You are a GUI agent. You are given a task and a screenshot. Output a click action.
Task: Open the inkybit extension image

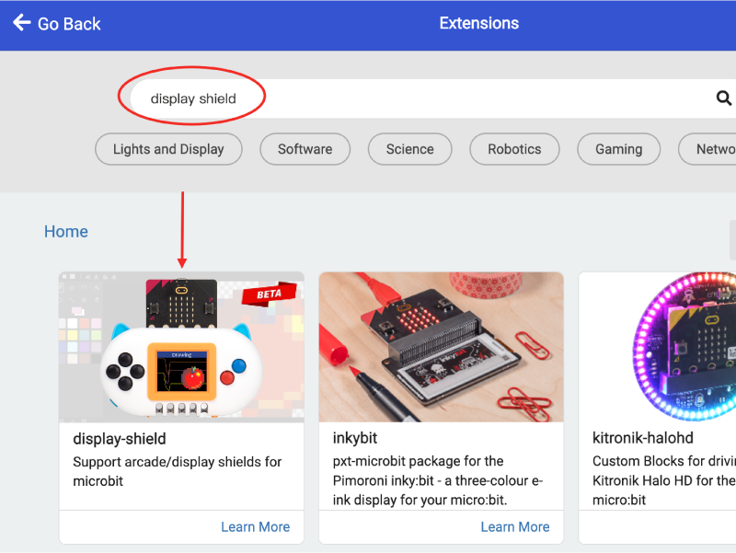tap(442, 347)
